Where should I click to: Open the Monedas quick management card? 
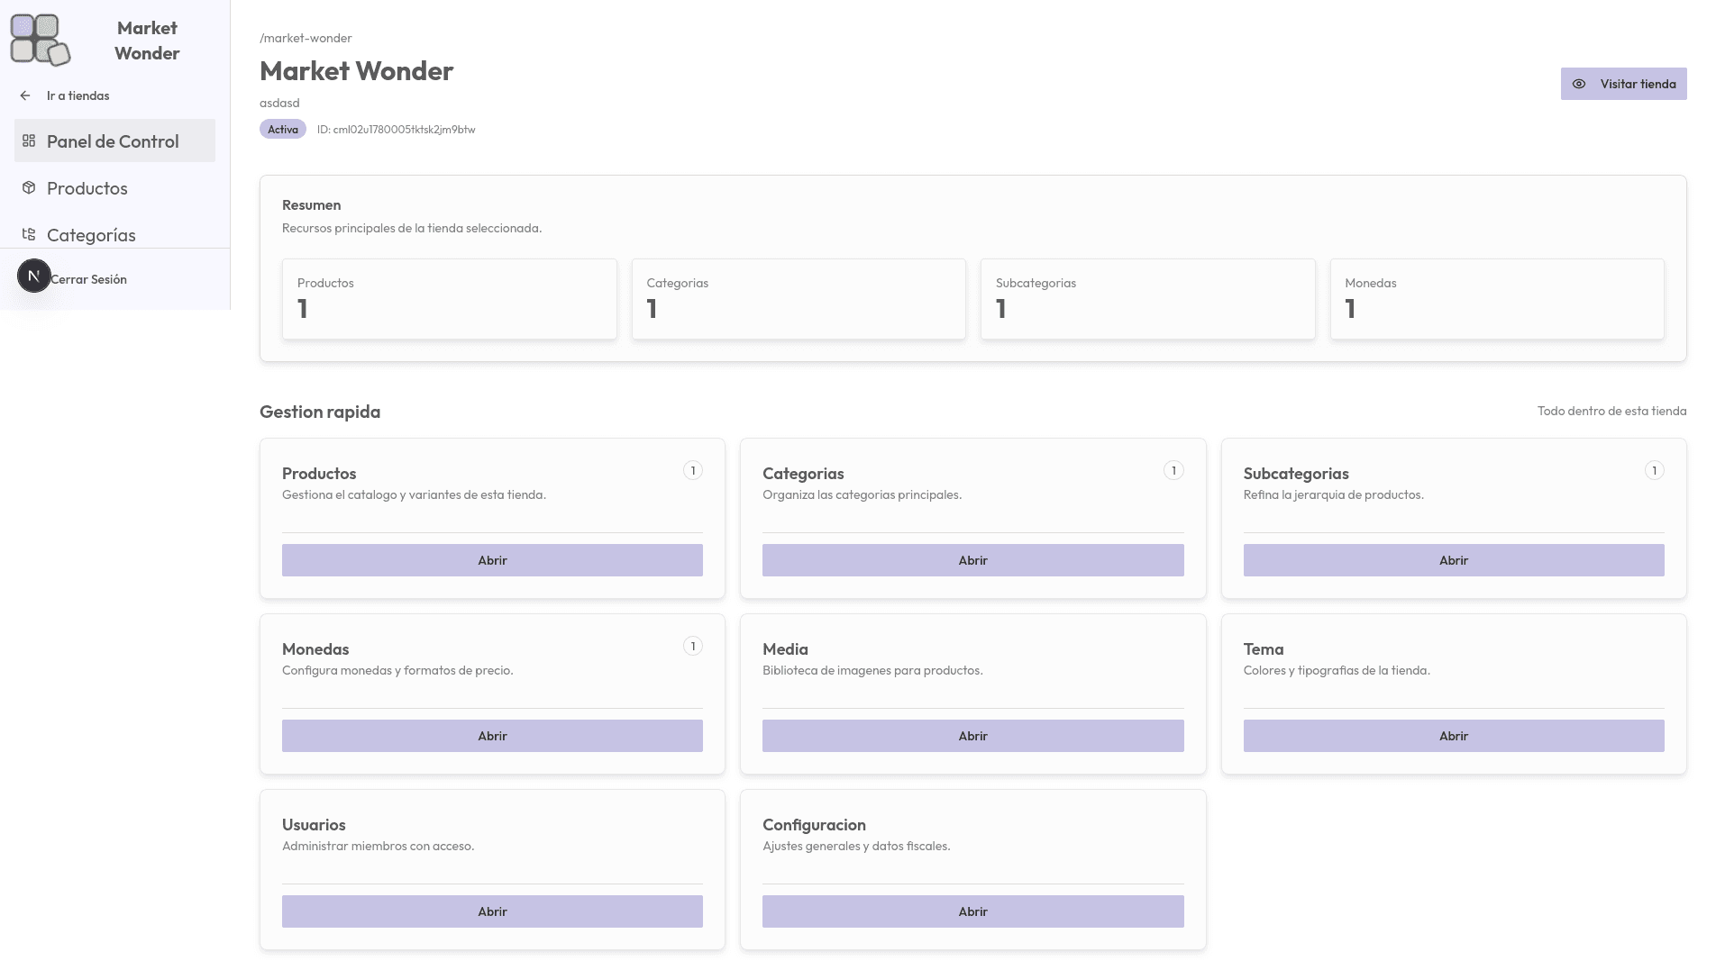492,736
